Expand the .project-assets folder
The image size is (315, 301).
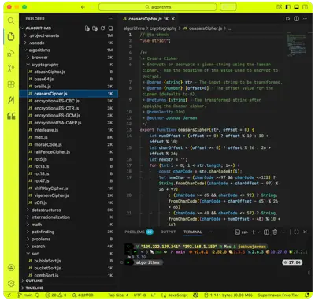69,35
